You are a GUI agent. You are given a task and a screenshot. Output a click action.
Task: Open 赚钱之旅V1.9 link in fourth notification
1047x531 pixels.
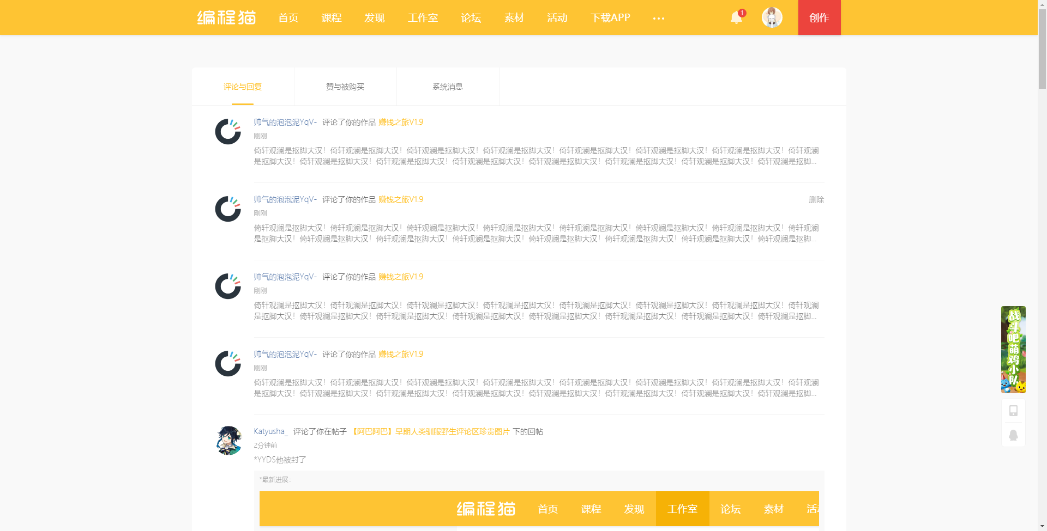point(401,354)
